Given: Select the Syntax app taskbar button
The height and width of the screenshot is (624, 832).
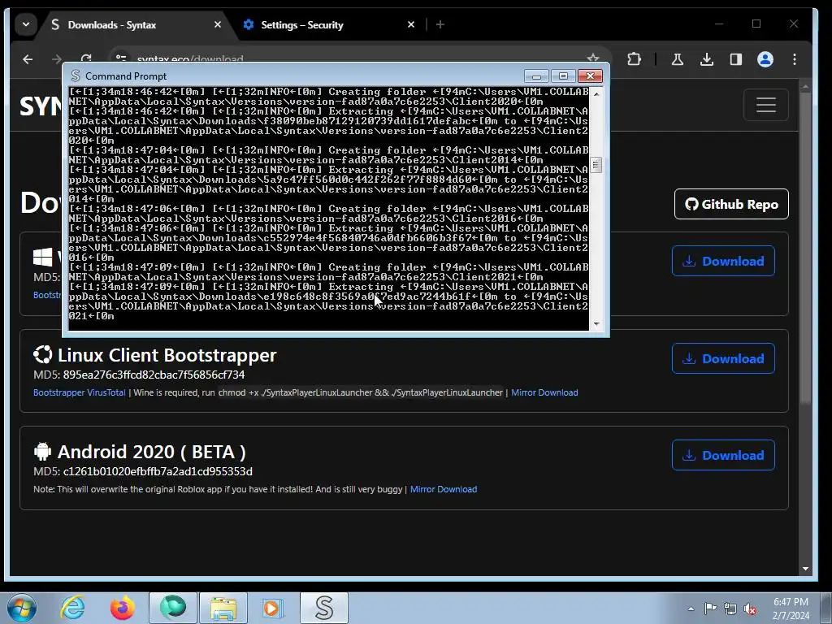Looking at the screenshot, I should pyautogui.click(x=324, y=608).
